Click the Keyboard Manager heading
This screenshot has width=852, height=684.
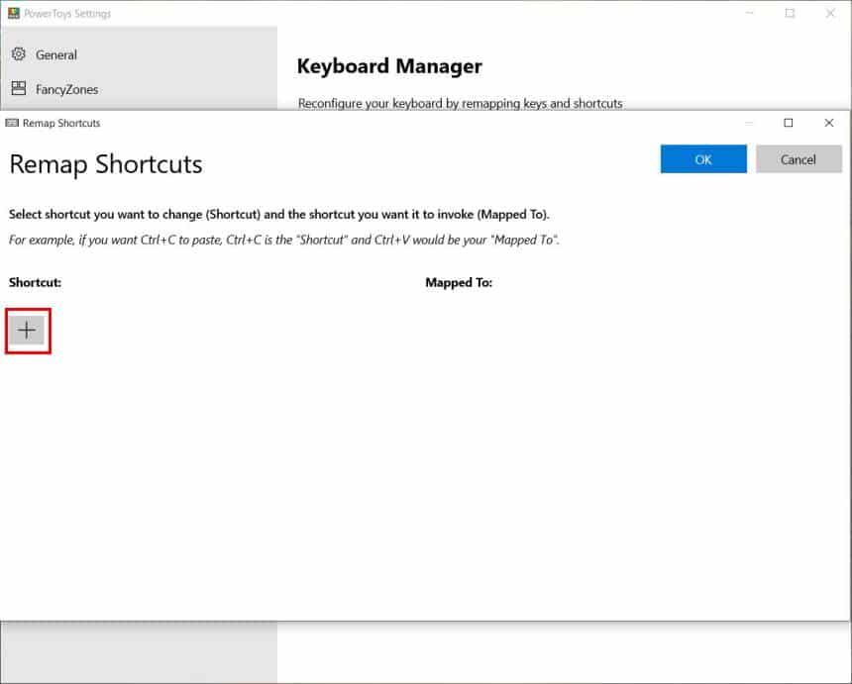tap(389, 66)
